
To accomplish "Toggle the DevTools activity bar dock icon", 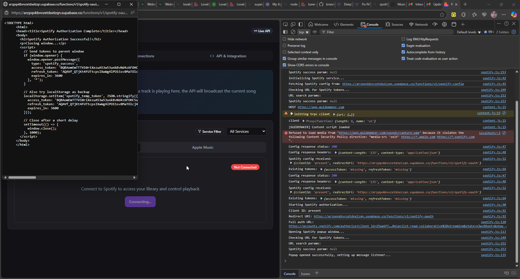I will pos(301,24).
